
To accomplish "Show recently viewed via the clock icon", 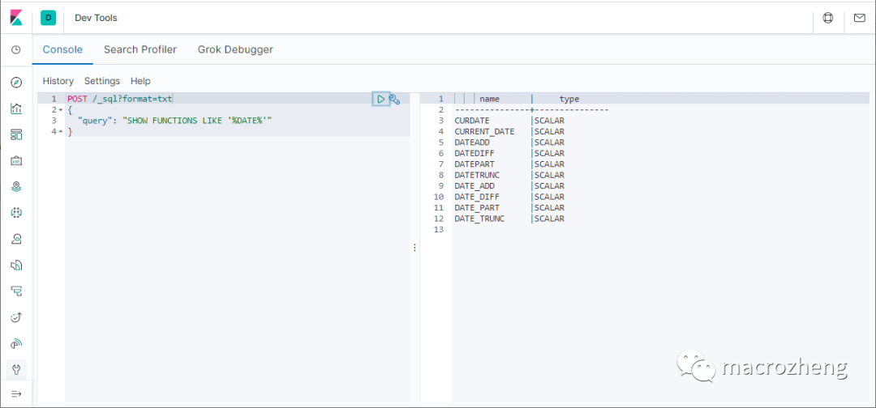I will pyautogui.click(x=16, y=50).
